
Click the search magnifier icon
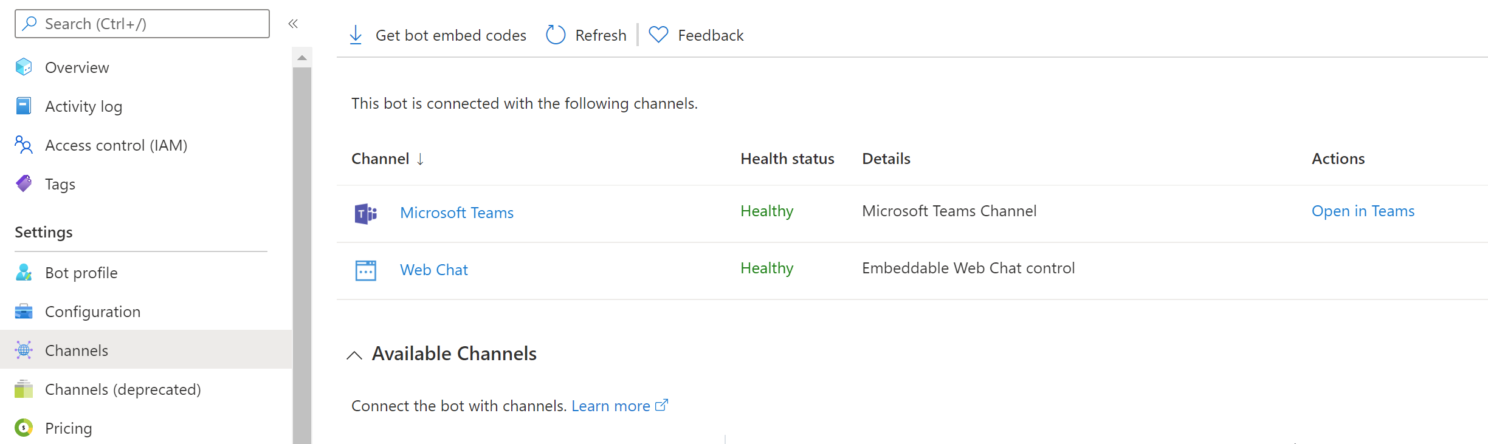[x=29, y=24]
